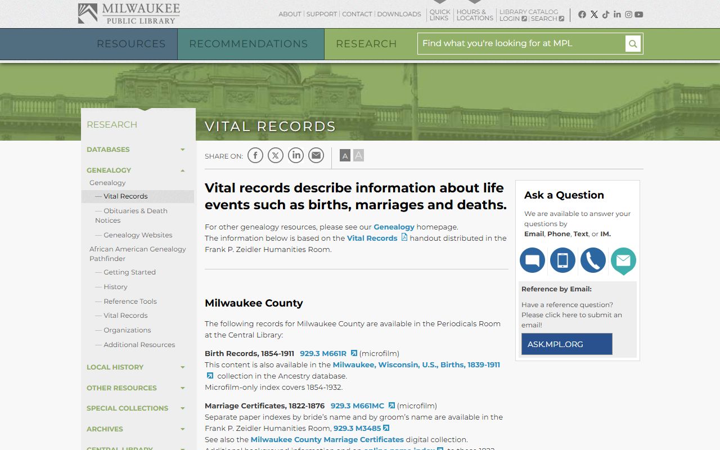This screenshot has height=450, width=720.
Task: Select Genealogy Websites in sidebar
Action: tap(138, 235)
